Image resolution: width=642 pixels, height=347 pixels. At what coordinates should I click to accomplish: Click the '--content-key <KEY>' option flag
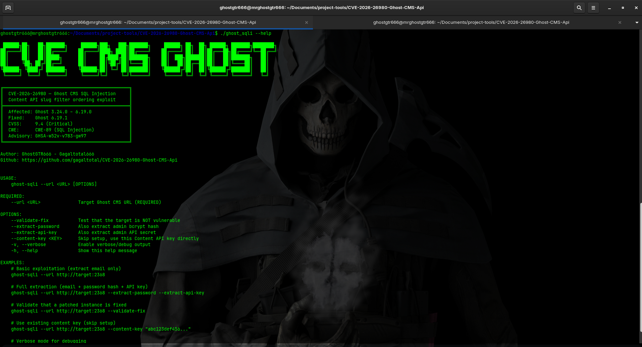coord(37,239)
